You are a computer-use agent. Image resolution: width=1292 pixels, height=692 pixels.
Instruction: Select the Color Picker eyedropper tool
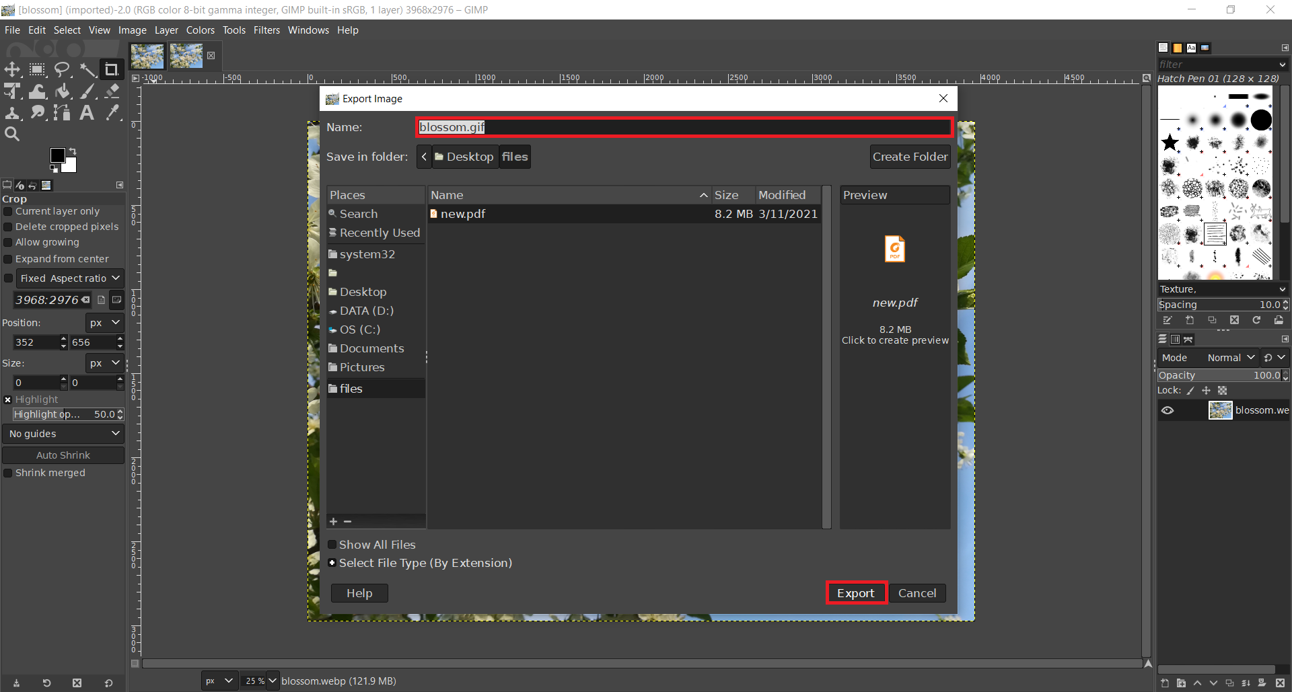coord(112,113)
